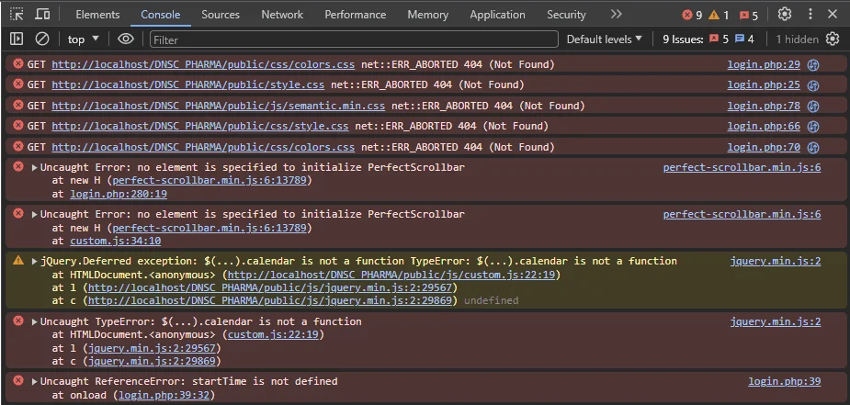850x405 pixels.
Task: Open jquery.min.js:2 source link on the warning row
Action: click(x=776, y=261)
